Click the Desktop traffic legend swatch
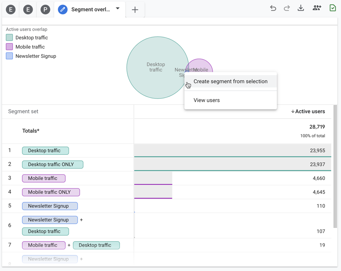The height and width of the screenshot is (271, 341). coord(9,38)
